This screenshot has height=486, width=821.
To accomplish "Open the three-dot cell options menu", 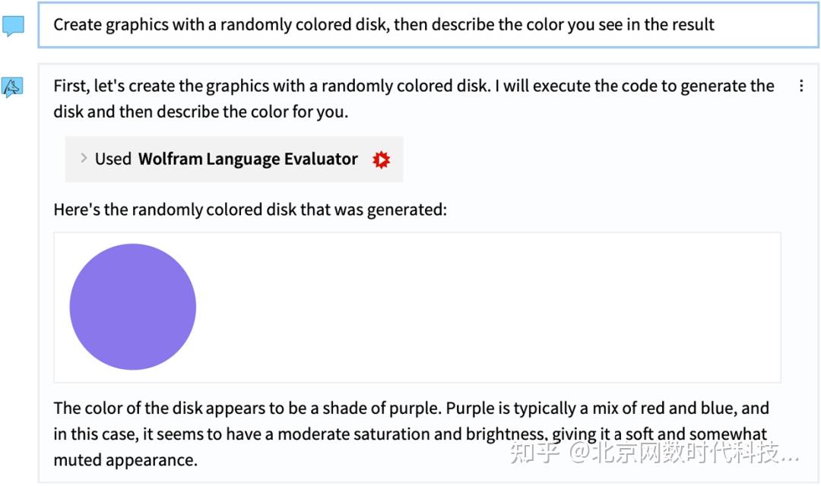I will pyautogui.click(x=800, y=86).
